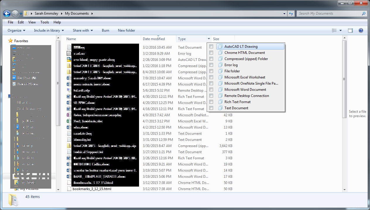This screenshot has width=370, height=210.
Task: Expand the arrow after Sarah Emmsley breadcrumb
Action: pos(62,13)
